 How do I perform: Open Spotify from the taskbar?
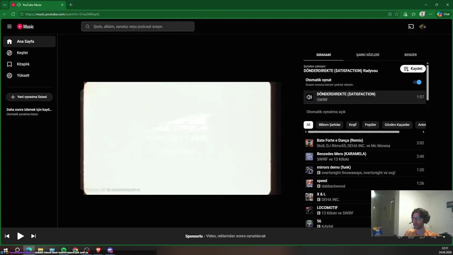pyautogui.click(x=64, y=250)
